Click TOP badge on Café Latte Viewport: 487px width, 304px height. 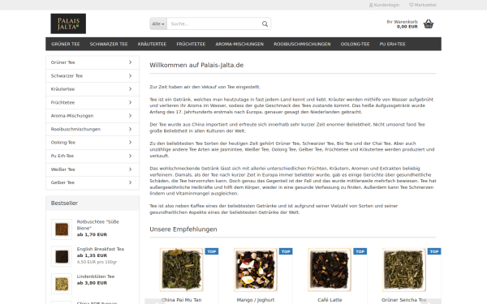[x=360, y=251]
